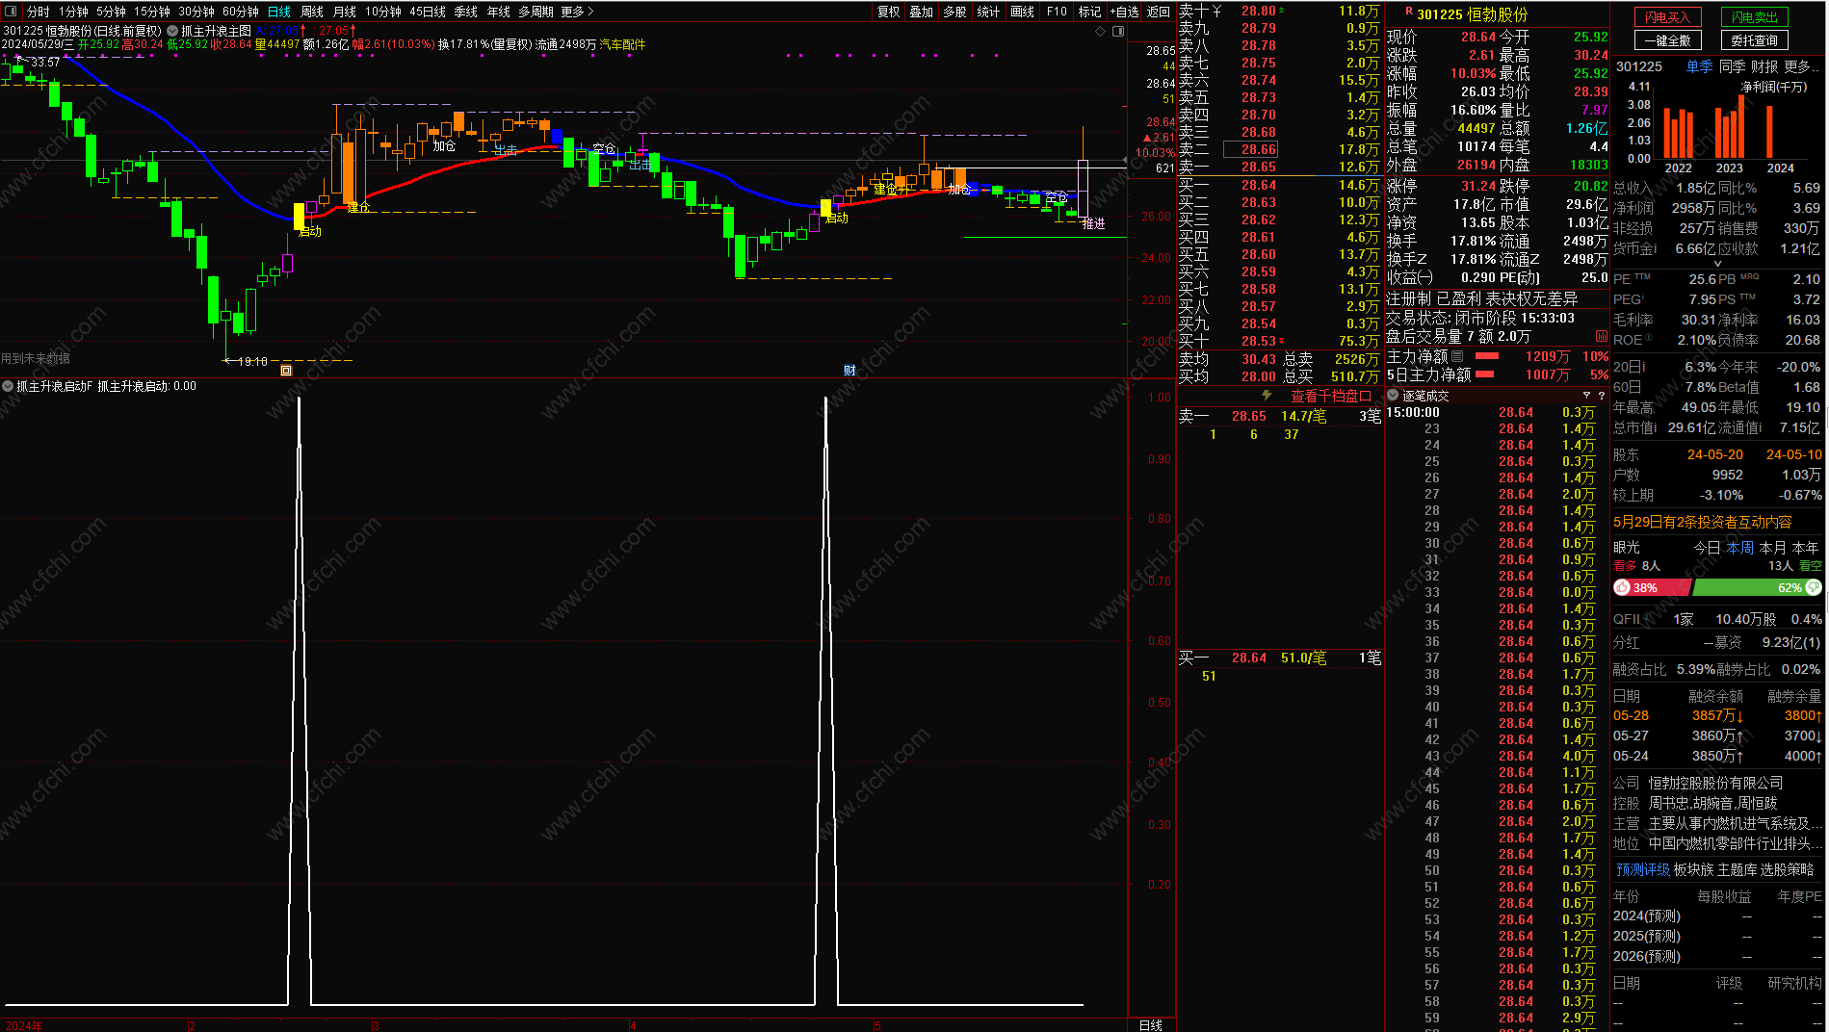Add stock with +自选 button
This screenshot has height=1032, width=1829.
point(1124,12)
